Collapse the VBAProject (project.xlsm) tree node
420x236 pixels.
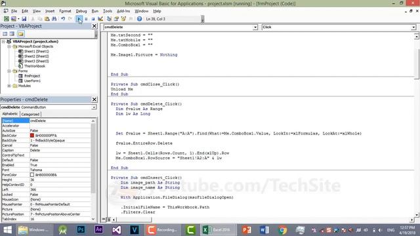coord(3,41)
